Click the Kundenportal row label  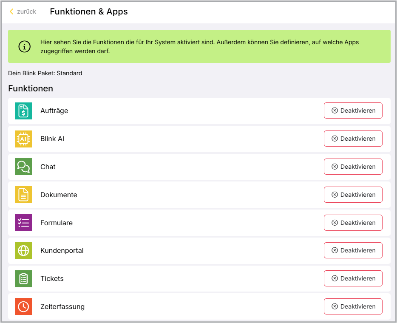[x=62, y=251]
